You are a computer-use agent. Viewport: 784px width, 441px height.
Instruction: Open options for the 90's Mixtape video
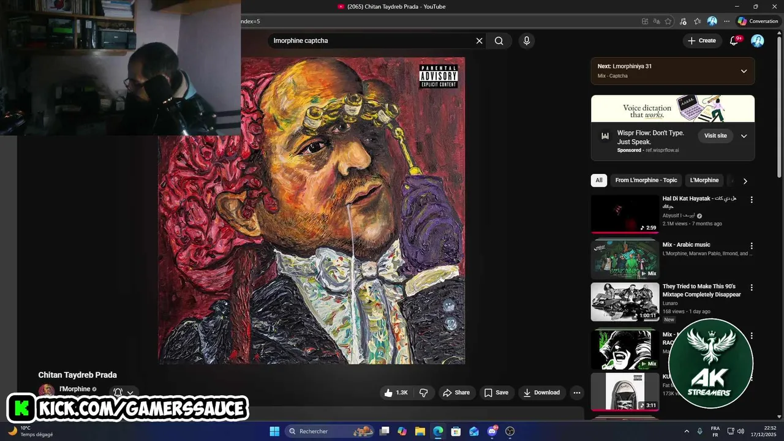pyautogui.click(x=752, y=287)
